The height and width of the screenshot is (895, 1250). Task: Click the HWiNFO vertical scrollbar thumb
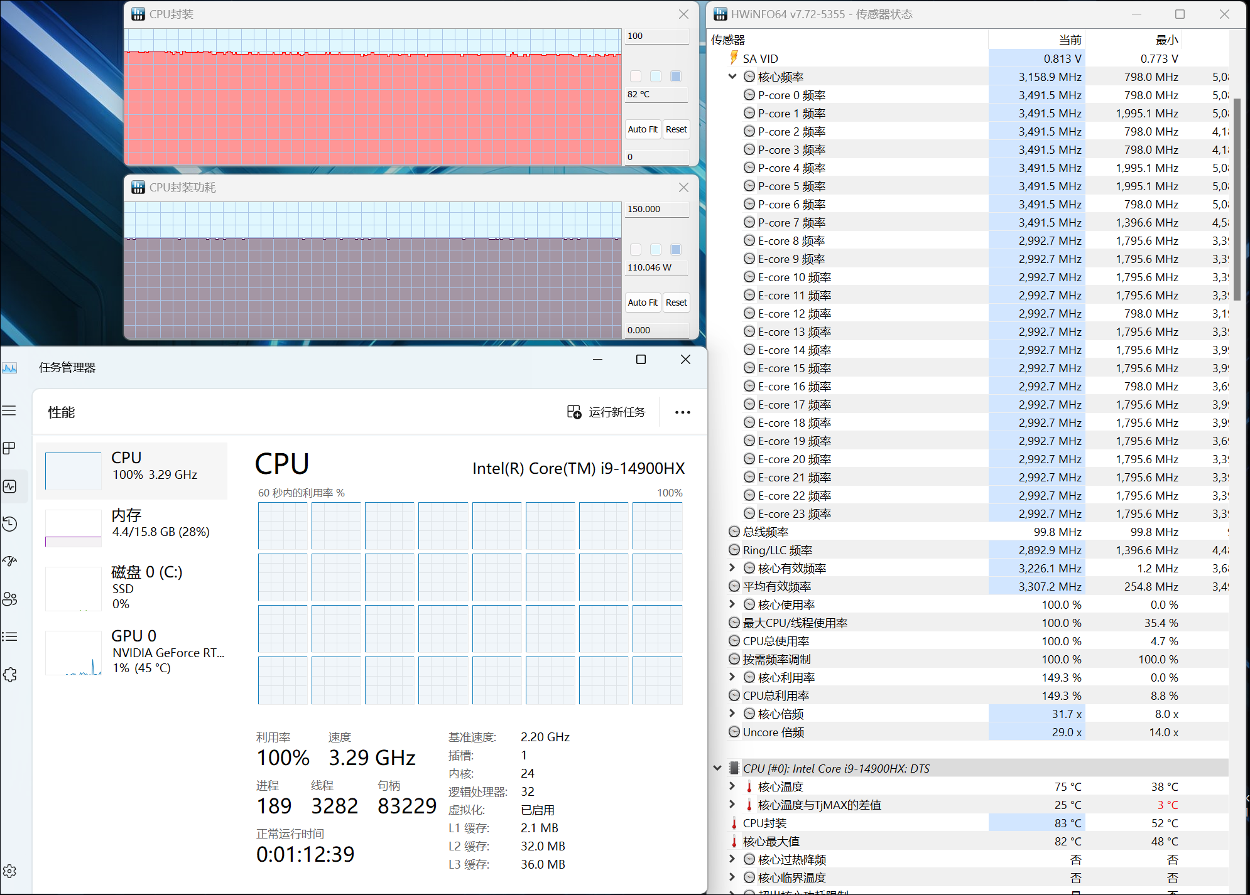click(x=1237, y=200)
